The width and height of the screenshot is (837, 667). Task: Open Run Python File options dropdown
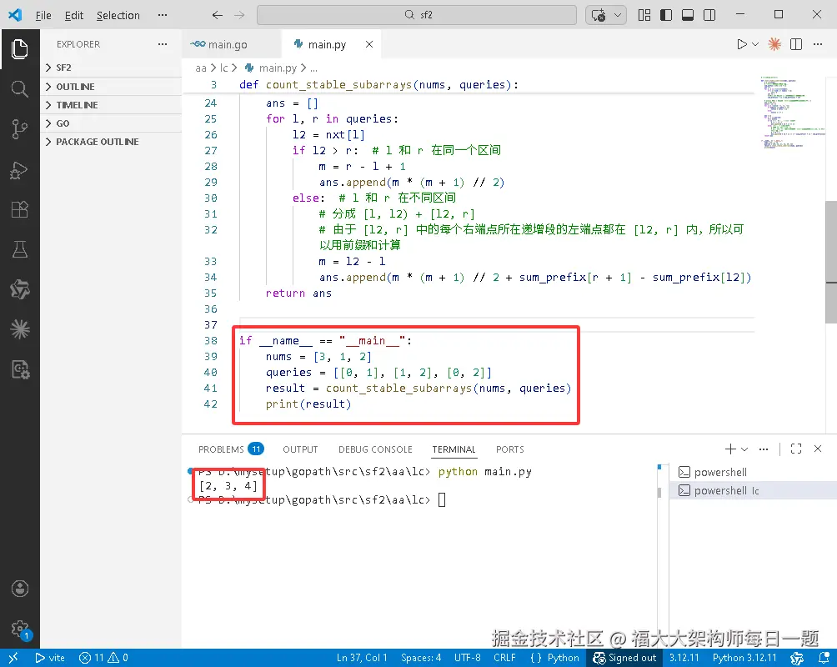755,44
